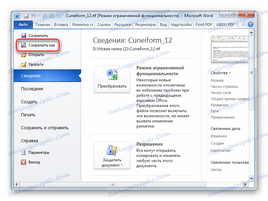Switch to the Вставка tab
This screenshot has height=201, width=268.
pyautogui.click(x=61, y=25)
